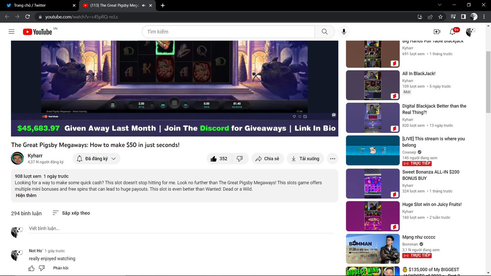Click the search magnifier button

324,32
